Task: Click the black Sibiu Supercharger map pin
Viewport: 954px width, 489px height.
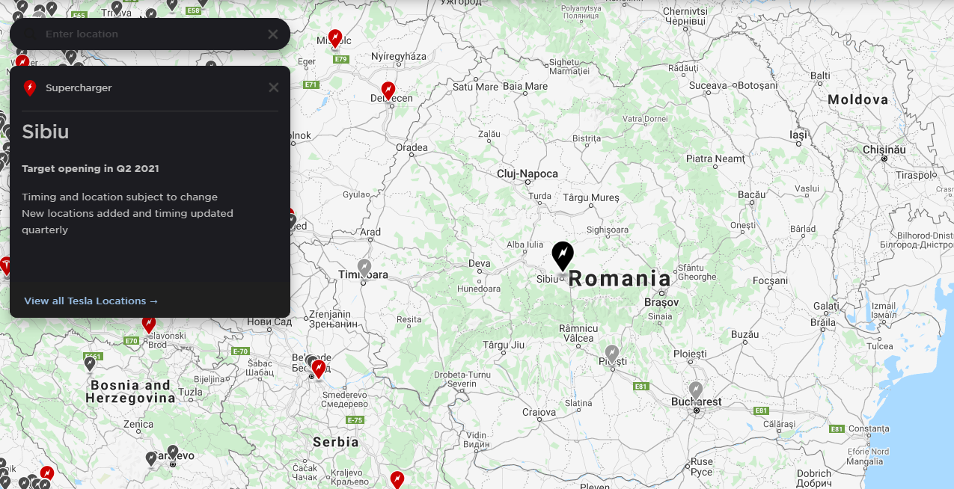Action: click(563, 255)
